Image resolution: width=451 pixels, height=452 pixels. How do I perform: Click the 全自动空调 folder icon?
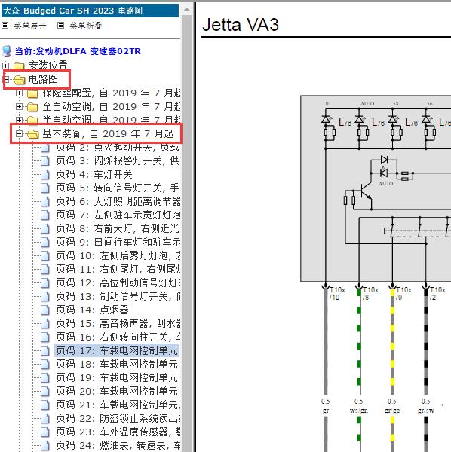click(x=32, y=107)
